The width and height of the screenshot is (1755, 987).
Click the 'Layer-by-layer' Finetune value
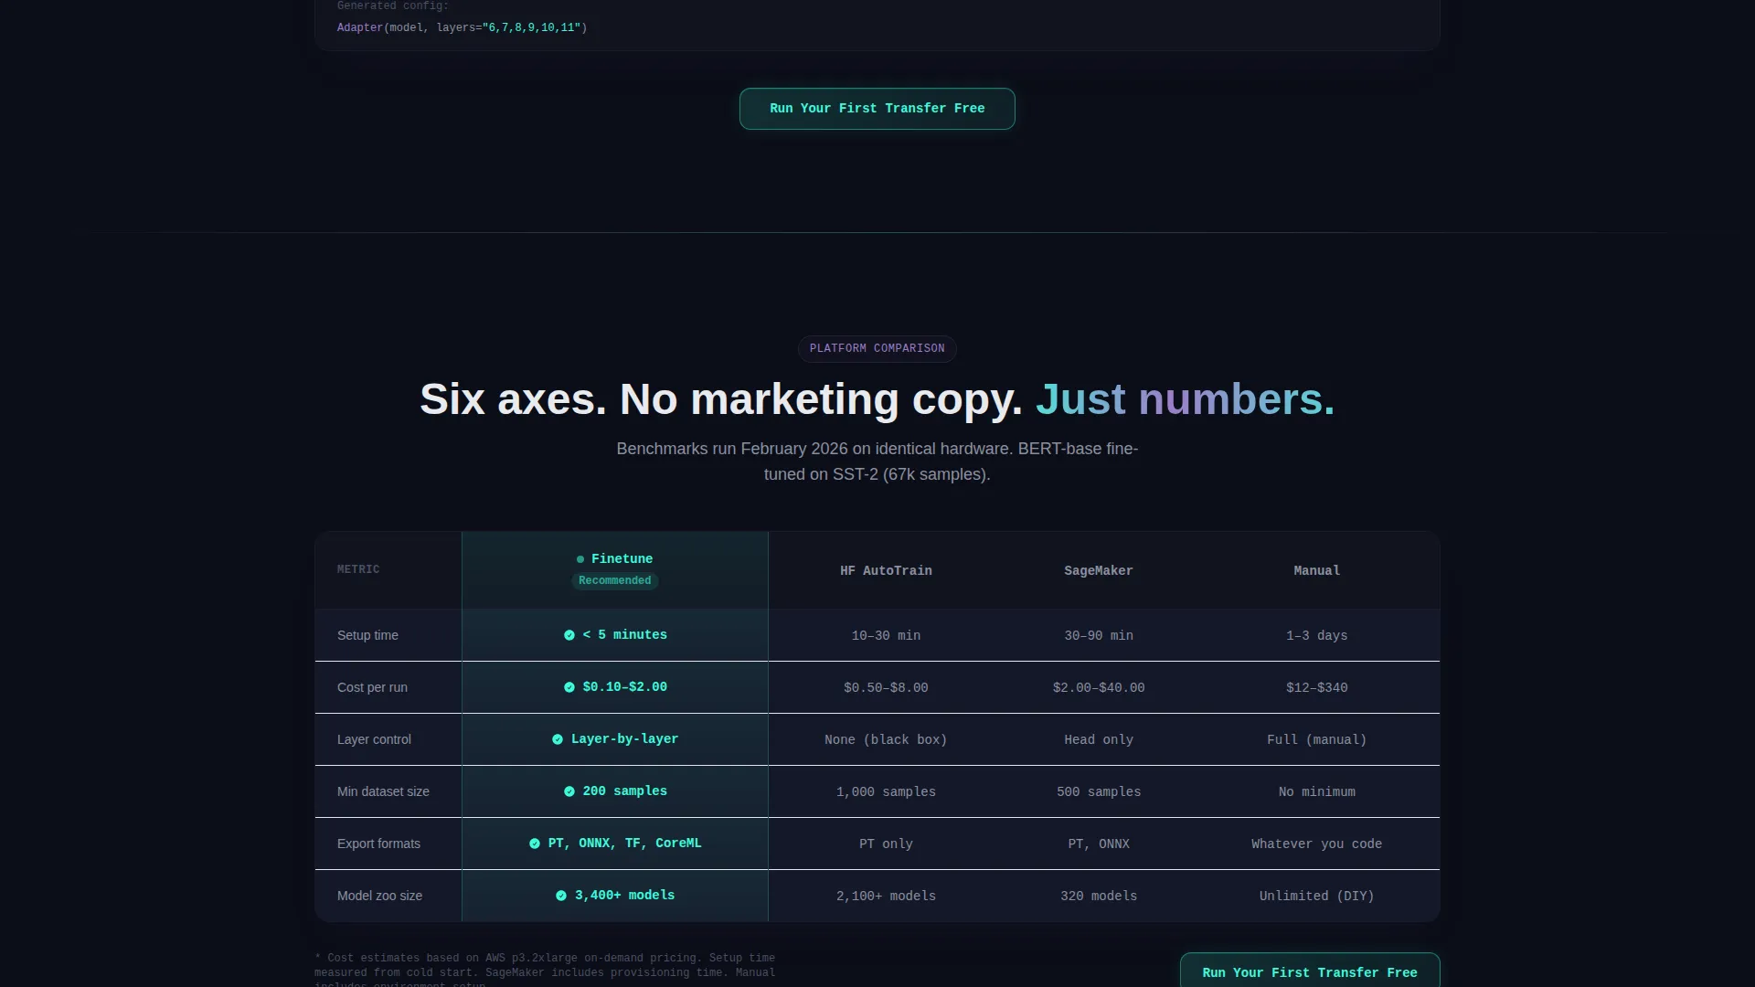pyautogui.click(x=625, y=739)
